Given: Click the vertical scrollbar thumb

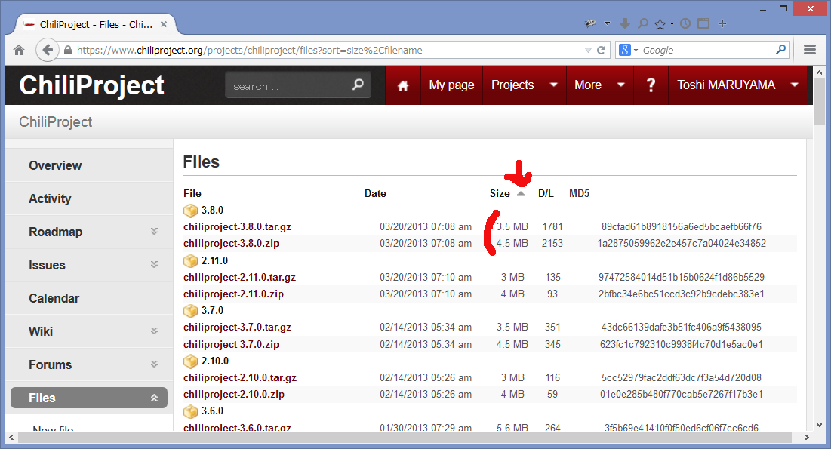Looking at the screenshot, I should pyautogui.click(x=819, y=103).
